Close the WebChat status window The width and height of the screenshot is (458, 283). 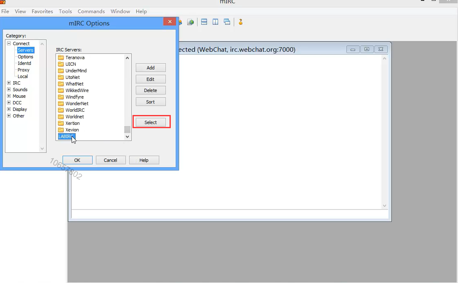pyautogui.click(x=381, y=49)
